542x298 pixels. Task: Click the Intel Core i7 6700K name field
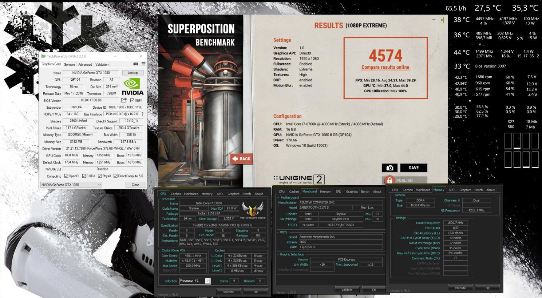click(x=209, y=203)
